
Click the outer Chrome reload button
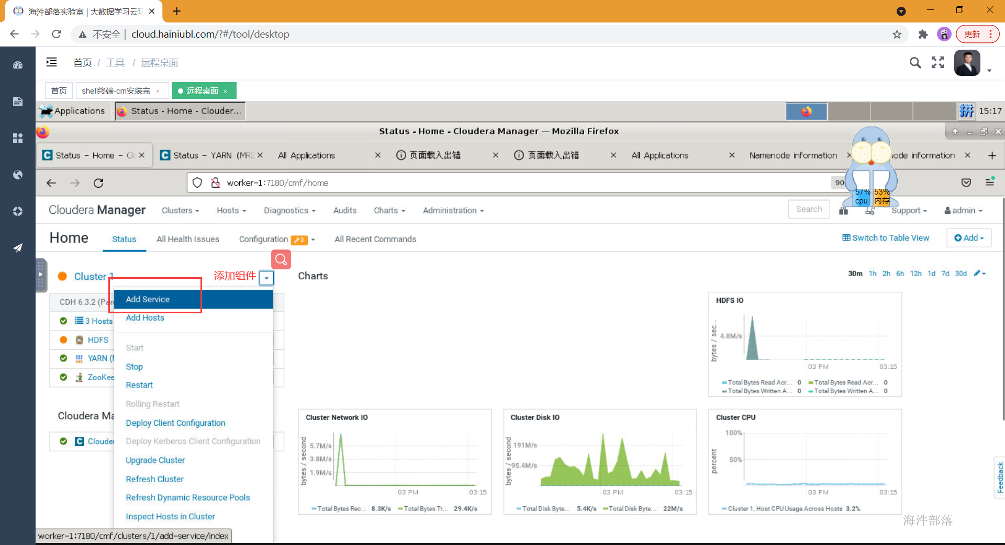pyautogui.click(x=57, y=34)
